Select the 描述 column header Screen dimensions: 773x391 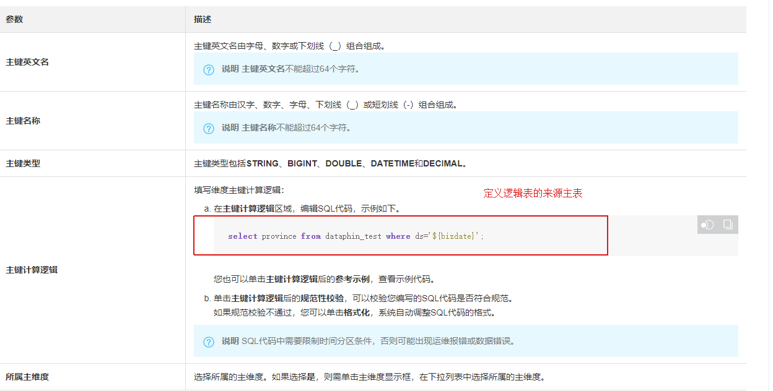[201, 19]
